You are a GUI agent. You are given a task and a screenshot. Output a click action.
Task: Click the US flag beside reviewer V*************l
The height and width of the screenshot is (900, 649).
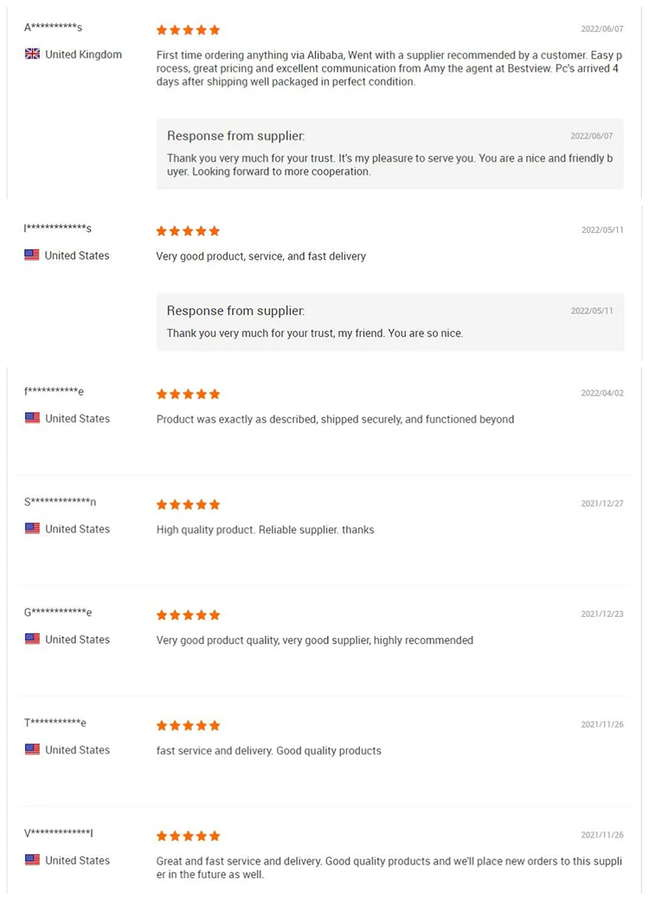pos(33,860)
